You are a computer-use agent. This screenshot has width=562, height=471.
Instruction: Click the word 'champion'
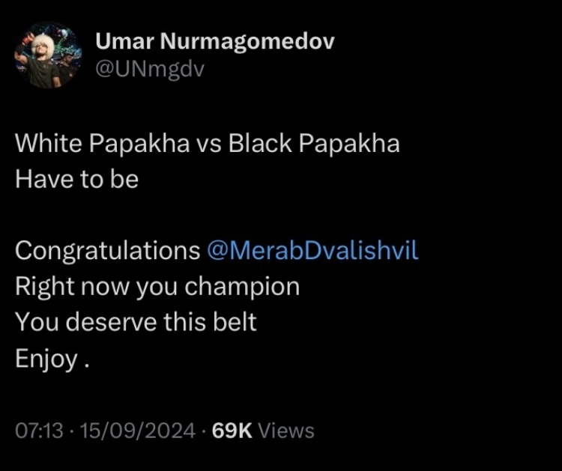click(242, 287)
